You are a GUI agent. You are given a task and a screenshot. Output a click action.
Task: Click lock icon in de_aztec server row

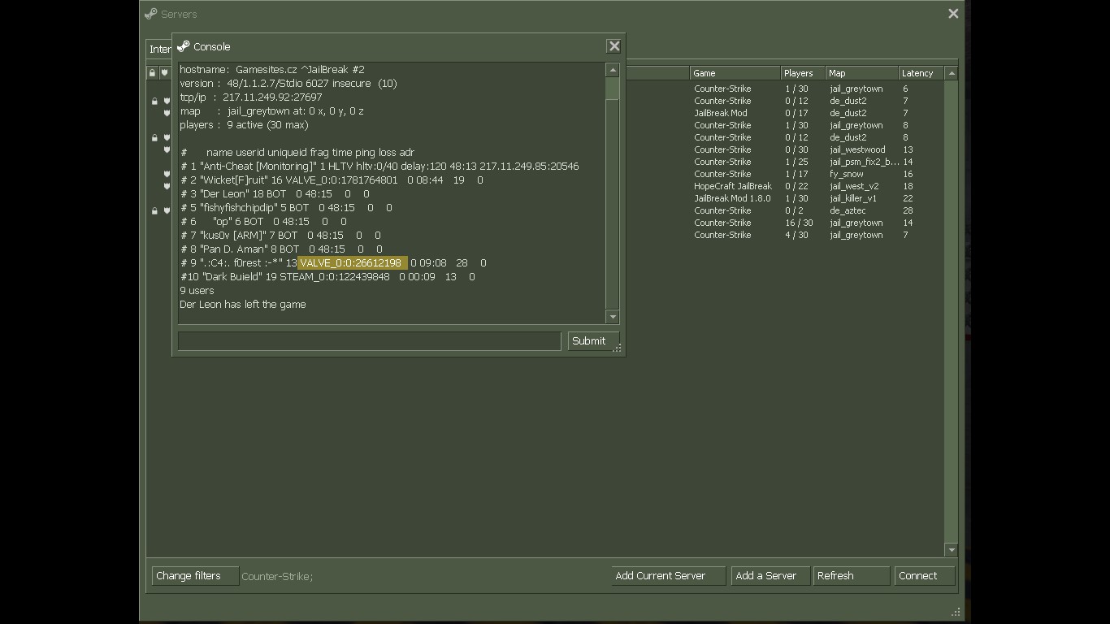pos(154,210)
